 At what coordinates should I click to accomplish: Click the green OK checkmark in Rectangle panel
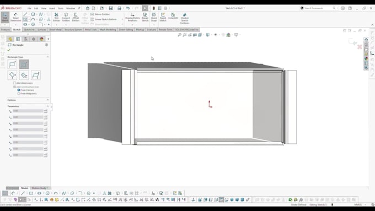click(9, 50)
